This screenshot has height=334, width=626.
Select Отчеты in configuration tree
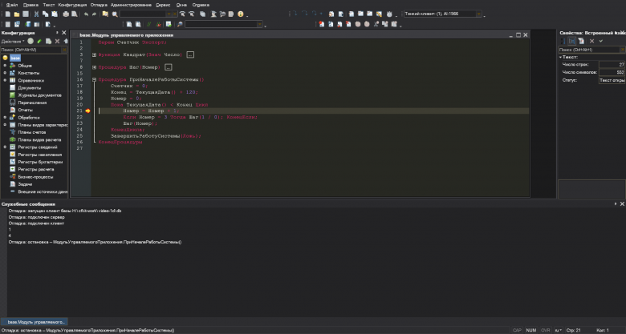pos(25,110)
